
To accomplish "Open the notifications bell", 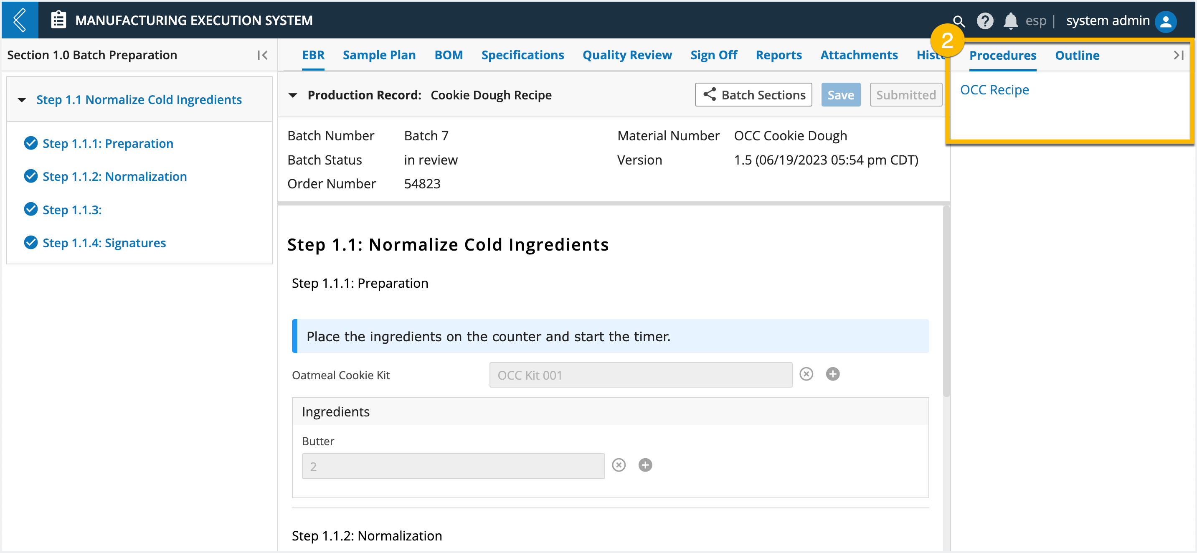I will coord(1010,21).
